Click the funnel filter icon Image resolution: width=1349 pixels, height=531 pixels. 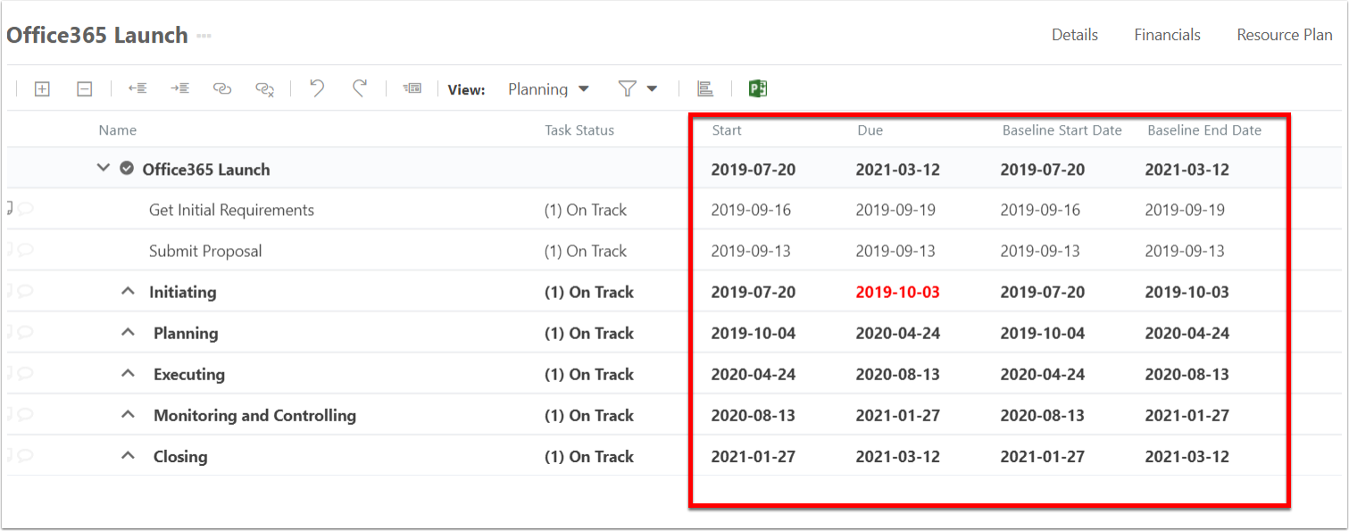tap(628, 88)
